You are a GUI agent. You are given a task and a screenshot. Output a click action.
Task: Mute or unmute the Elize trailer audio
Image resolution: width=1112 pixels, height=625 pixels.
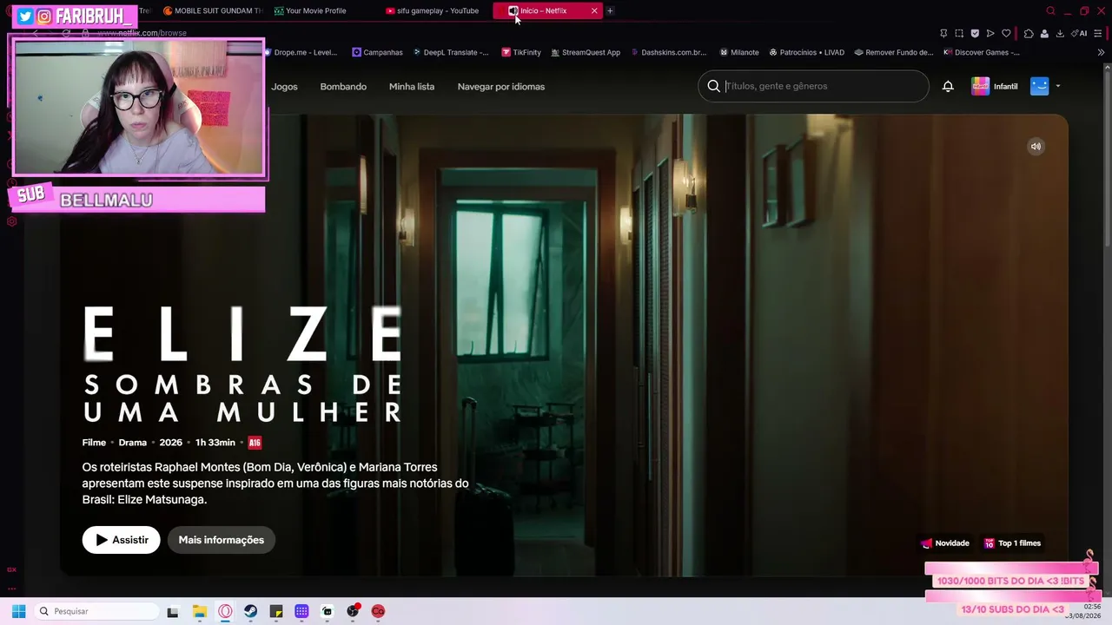1036,147
